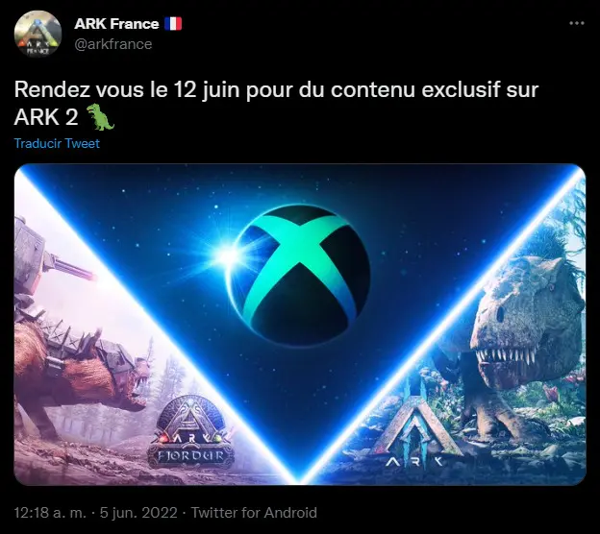Click the bright lens flare beside Xbox logo

point(229,256)
